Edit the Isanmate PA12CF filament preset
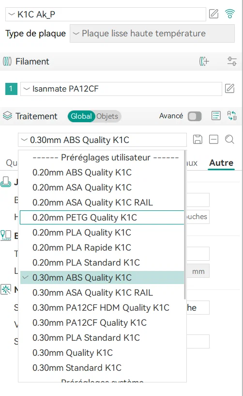The height and width of the screenshot is (396, 243). click(229, 89)
